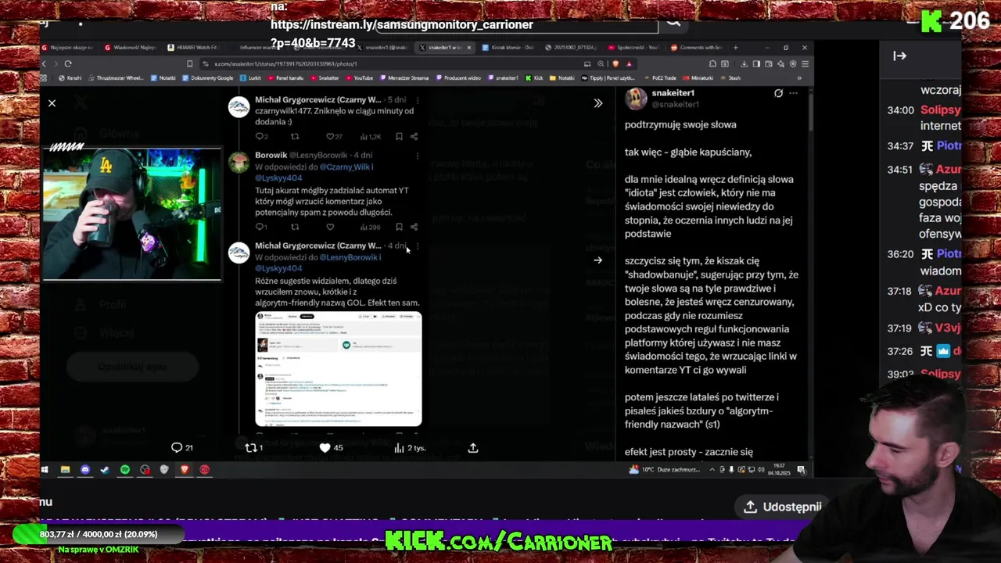Open the Panel kanału bookmark

[285, 78]
